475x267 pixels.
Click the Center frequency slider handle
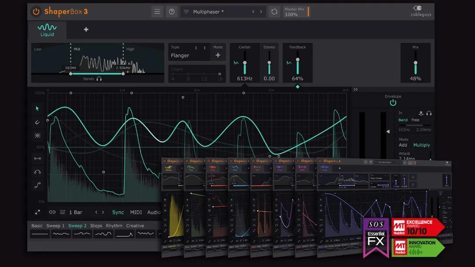pyautogui.click(x=245, y=63)
